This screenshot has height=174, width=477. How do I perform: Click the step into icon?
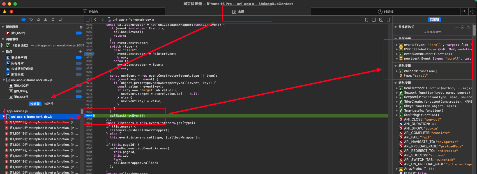[45, 20]
